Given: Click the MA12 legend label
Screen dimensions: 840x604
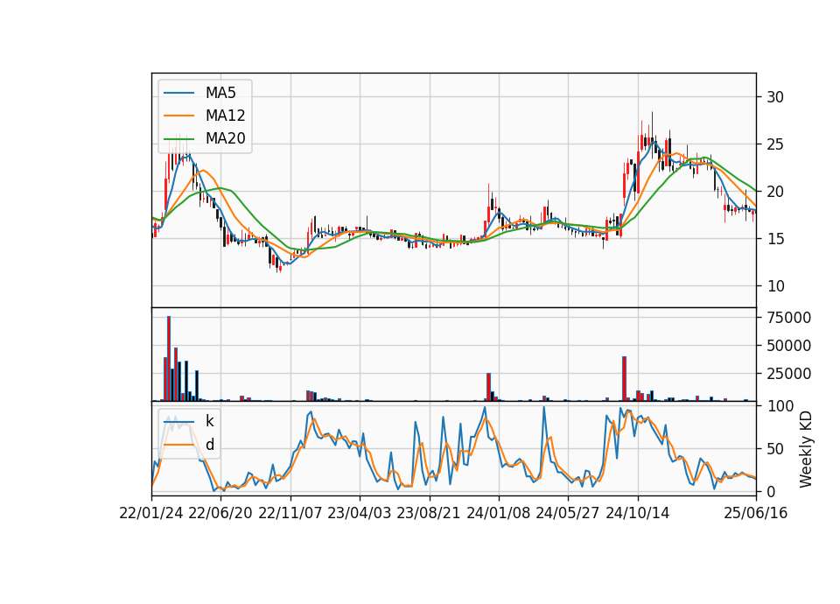Looking at the screenshot, I should pyautogui.click(x=225, y=116).
